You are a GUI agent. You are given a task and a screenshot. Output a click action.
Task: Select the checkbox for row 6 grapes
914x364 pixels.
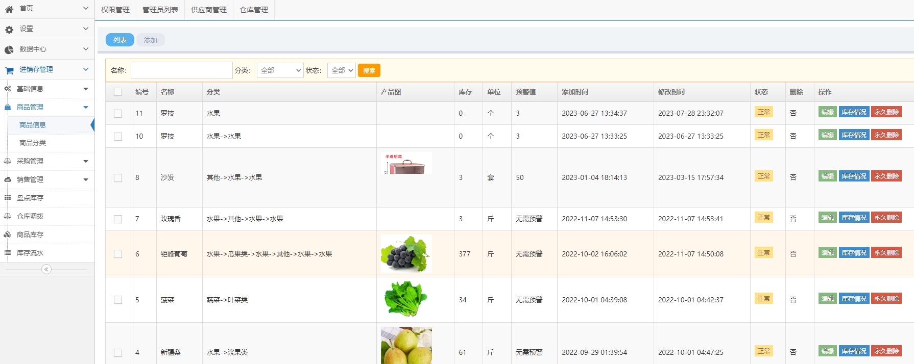118,254
